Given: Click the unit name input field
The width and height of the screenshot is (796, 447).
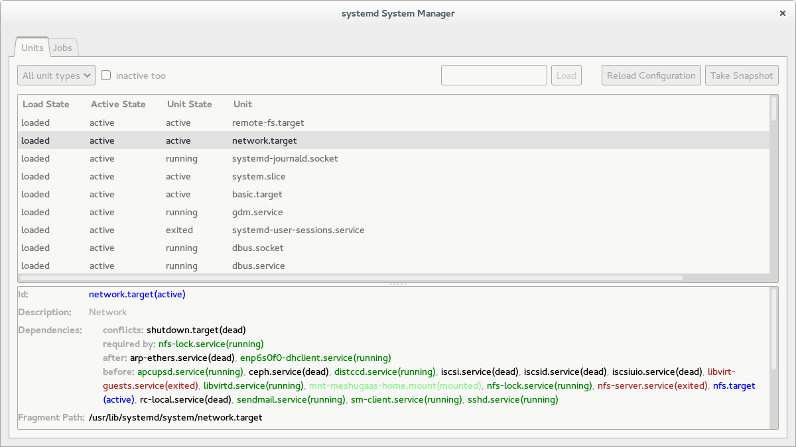Looking at the screenshot, I should [x=494, y=75].
